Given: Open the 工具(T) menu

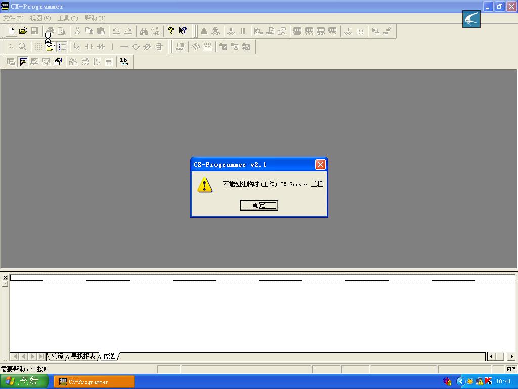Looking at the screenshot, I should (68, 18).
